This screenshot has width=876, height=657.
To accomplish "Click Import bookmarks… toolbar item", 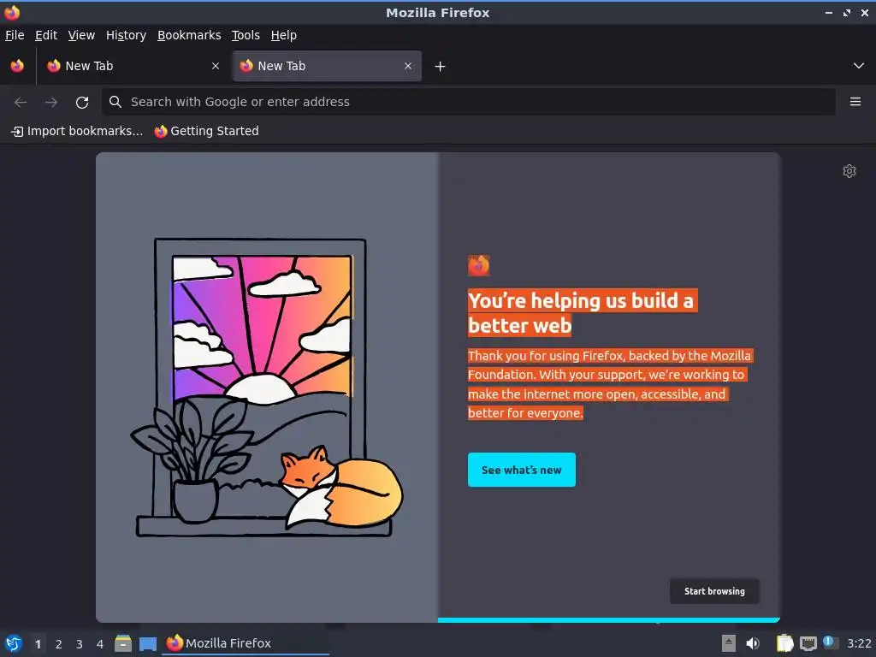I will 77,131.
